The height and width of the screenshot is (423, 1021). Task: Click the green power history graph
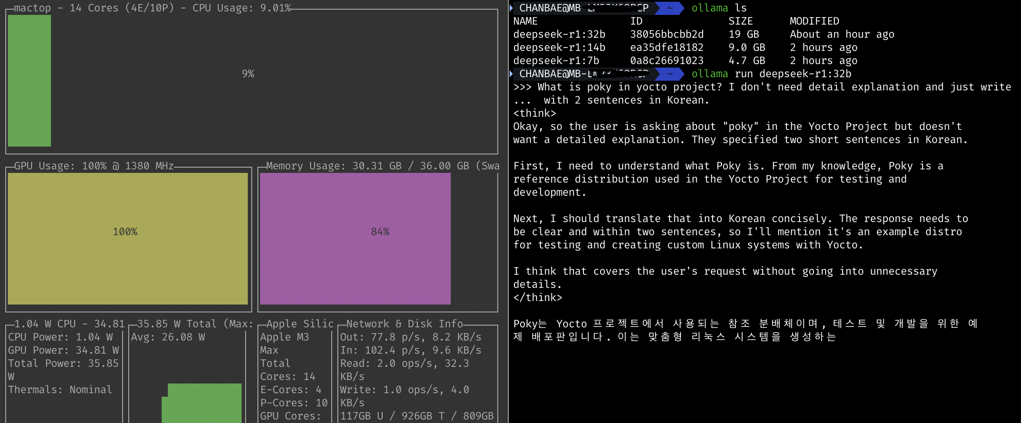point(202,403)
